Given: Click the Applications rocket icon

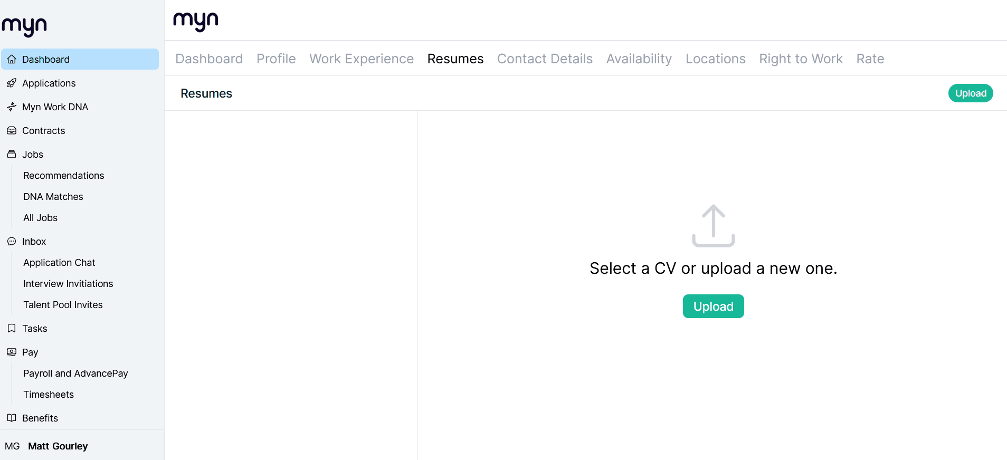Looking at the screenshot, I should [12, 83].
